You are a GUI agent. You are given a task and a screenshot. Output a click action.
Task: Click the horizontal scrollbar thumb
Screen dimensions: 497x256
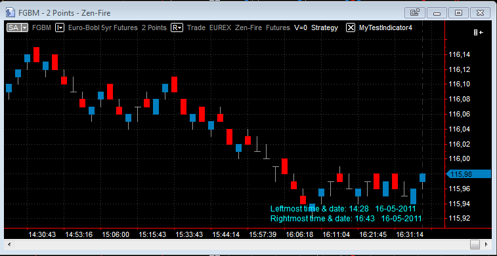tap(475, 245)
